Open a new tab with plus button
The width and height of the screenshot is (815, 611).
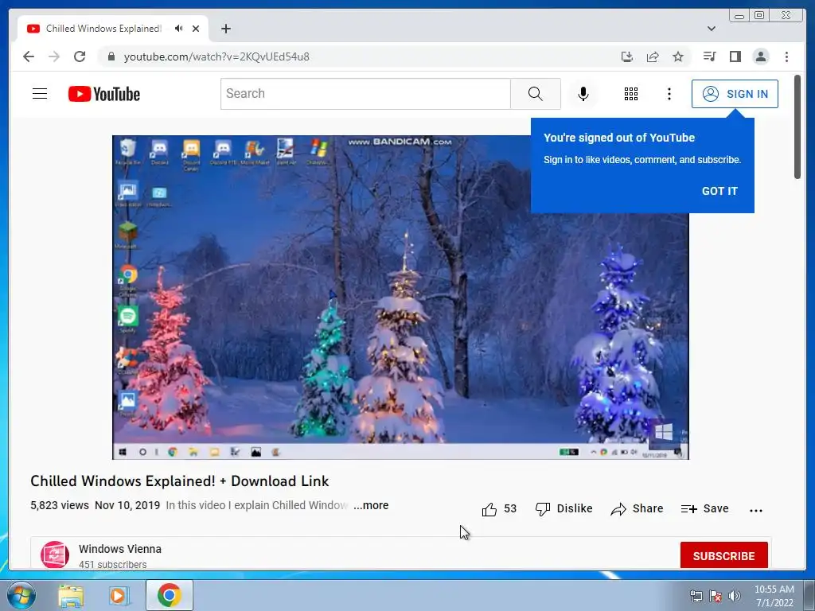(x=226, y=29)
